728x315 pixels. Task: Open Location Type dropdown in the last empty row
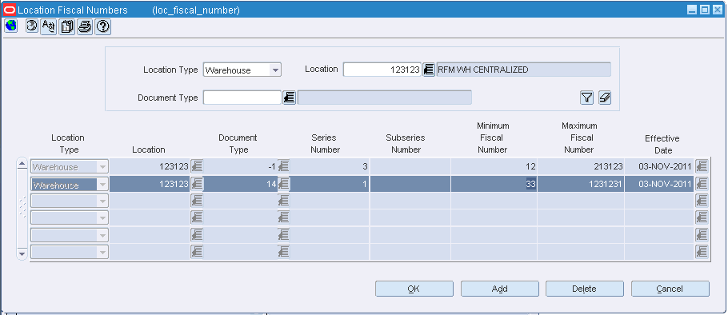[102, 253]
